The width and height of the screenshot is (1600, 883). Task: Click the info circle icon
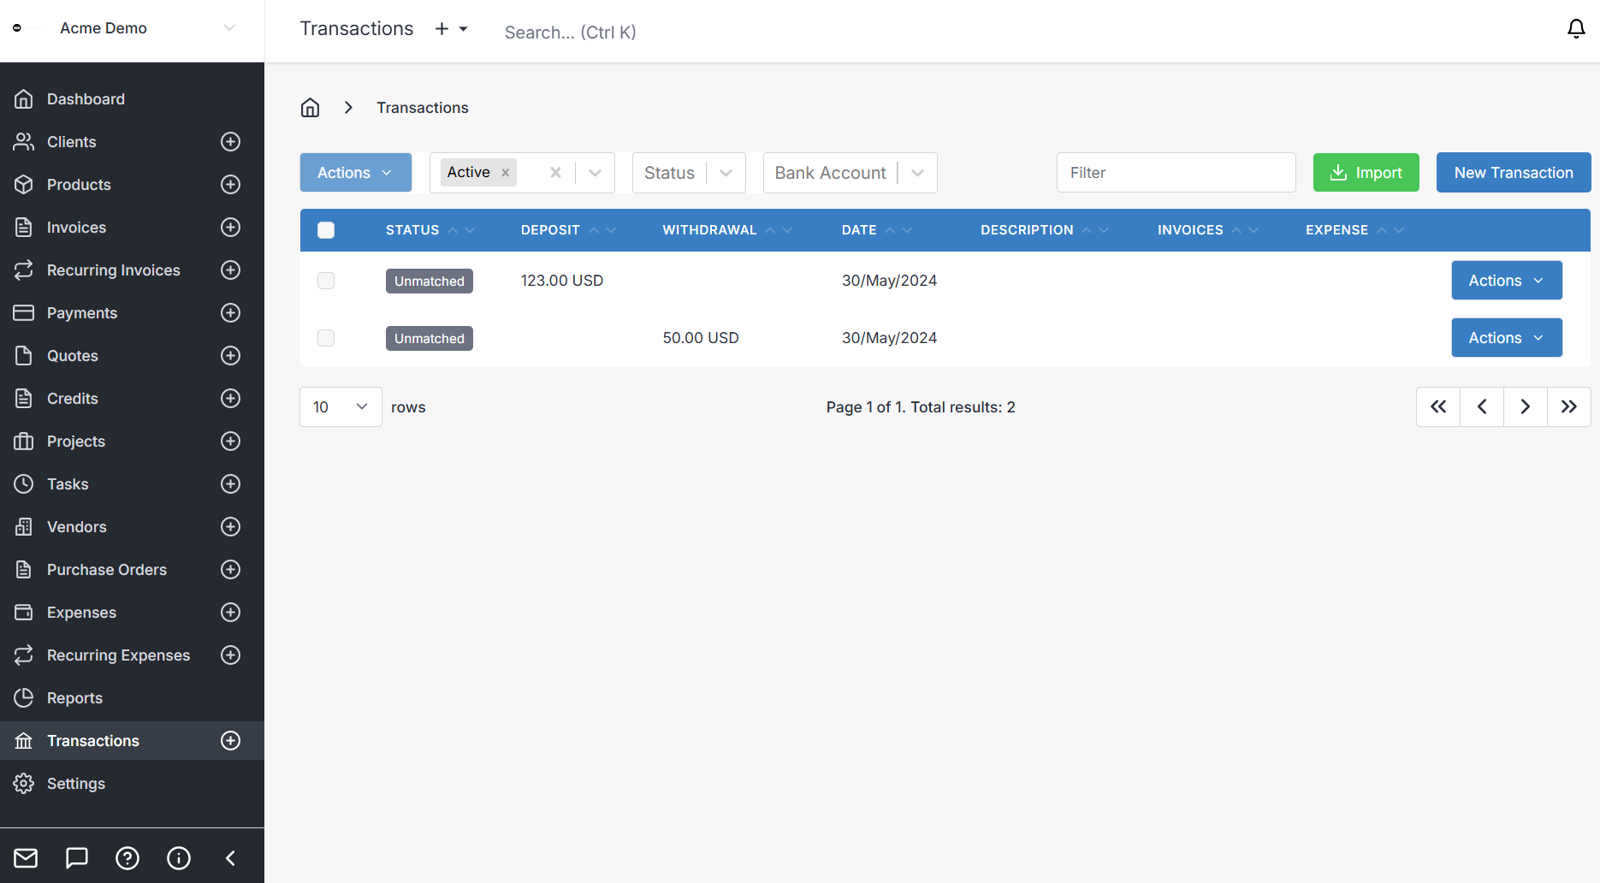tap(179, 858)
